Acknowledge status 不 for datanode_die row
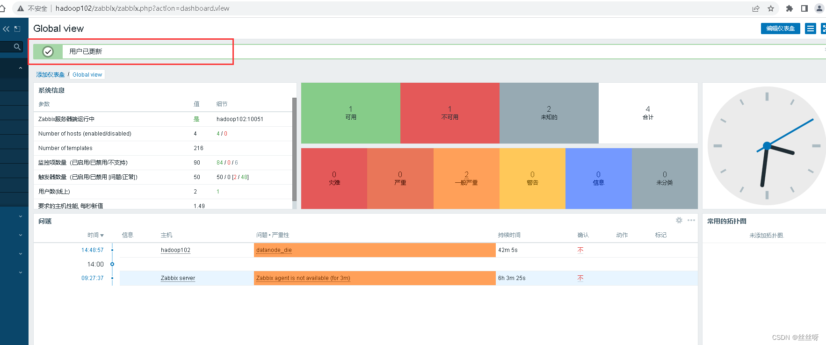Image resolution: width=826 pixels, height=345 pixels. coord(580,250)
